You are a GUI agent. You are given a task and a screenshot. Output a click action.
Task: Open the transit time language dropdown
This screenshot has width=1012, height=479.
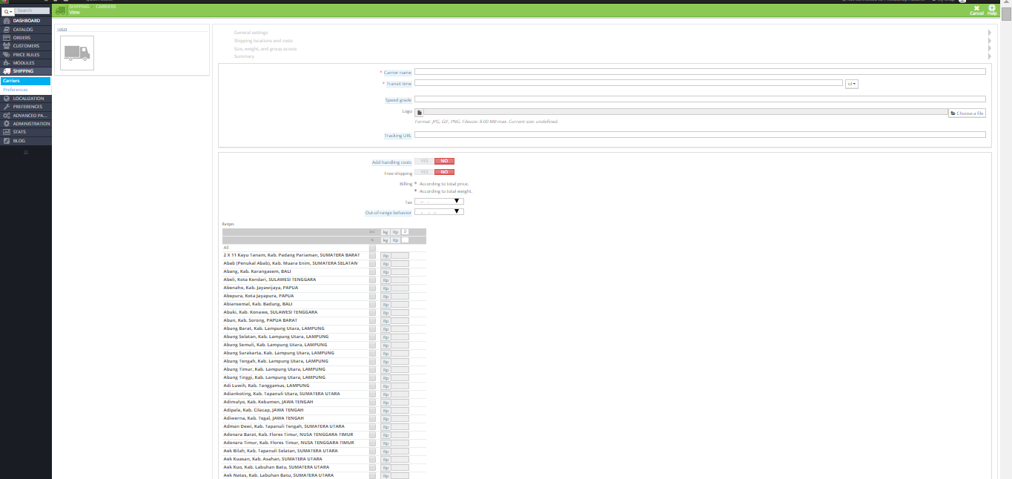[851, 84]
